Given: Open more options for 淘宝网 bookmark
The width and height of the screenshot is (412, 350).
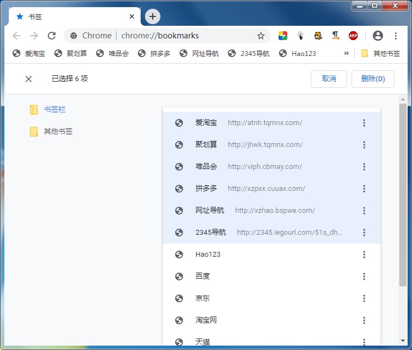Looking at the screenshot, I should click(x=364, y=320).
